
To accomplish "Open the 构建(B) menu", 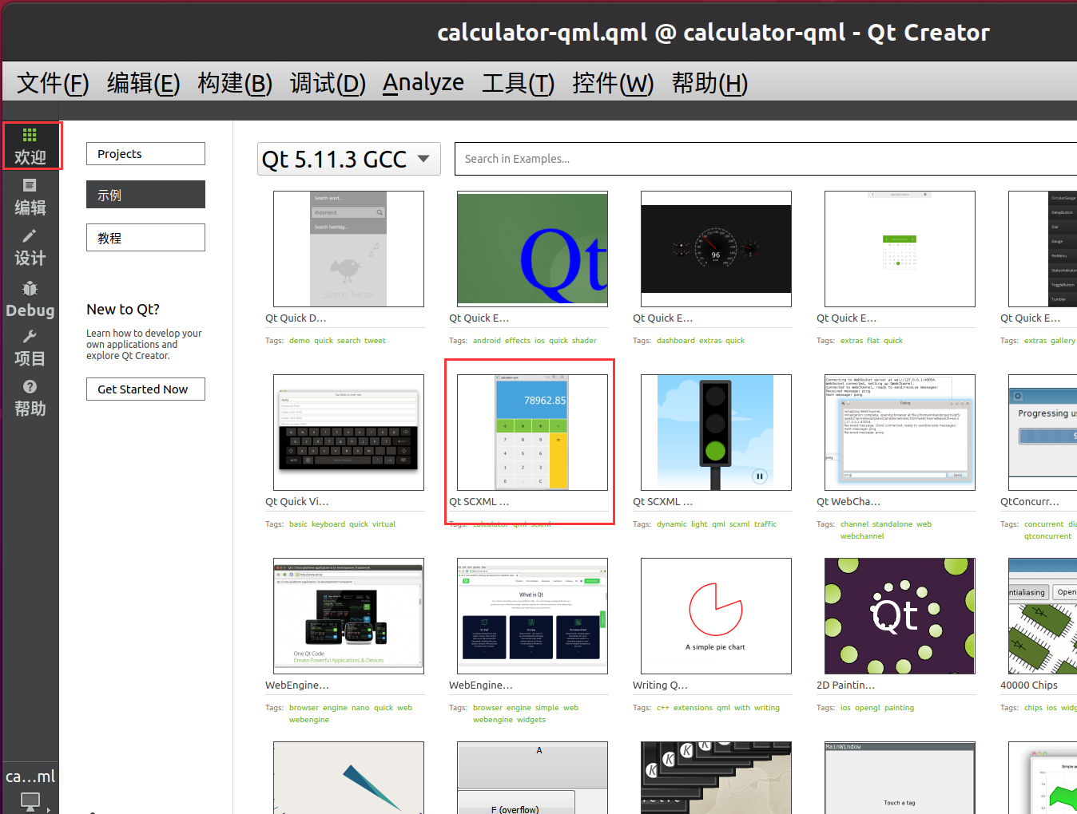I will click(235, 82).
